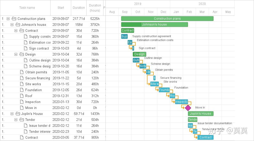Collapse the Johnson's house group
This screenshot has width=254, height=141.
[x=12, y=25]
